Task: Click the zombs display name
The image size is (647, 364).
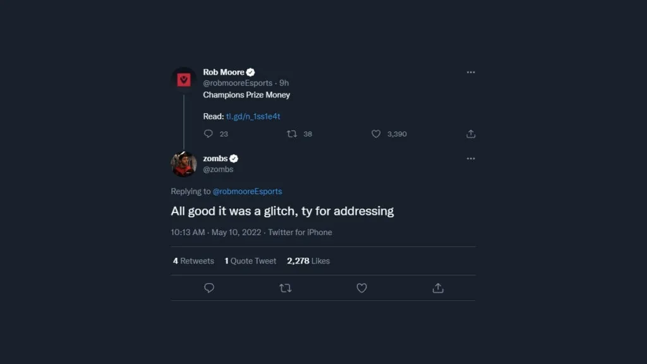Action: click(x=215, y=159)
